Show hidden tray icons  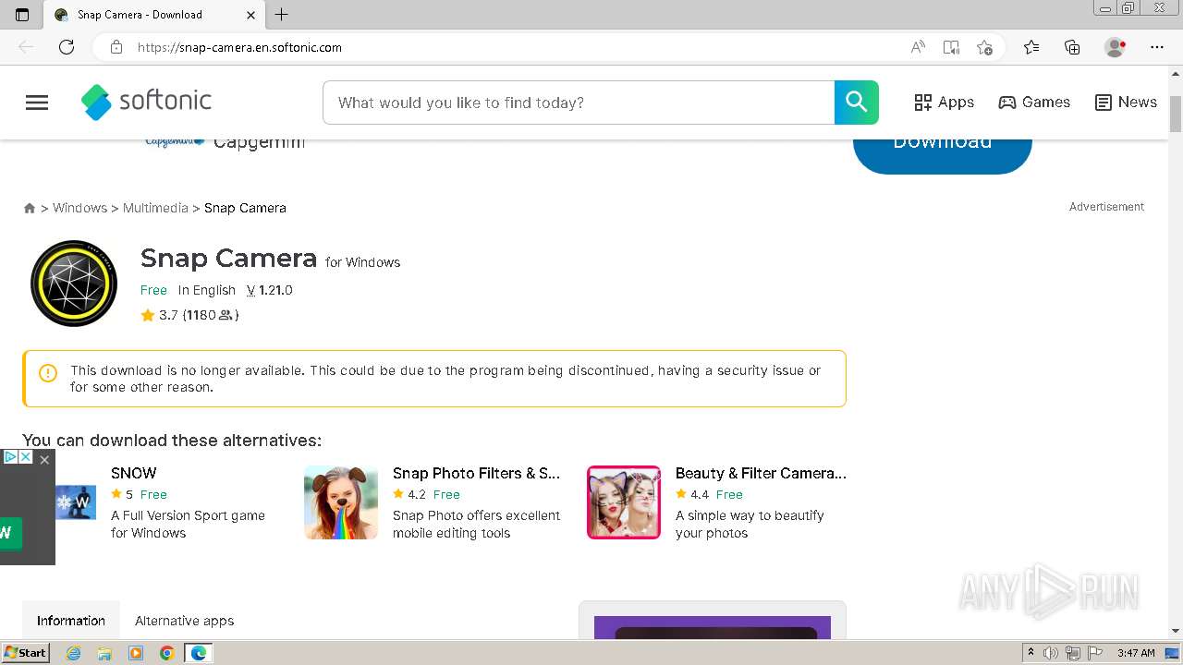tap(1031, 653)
